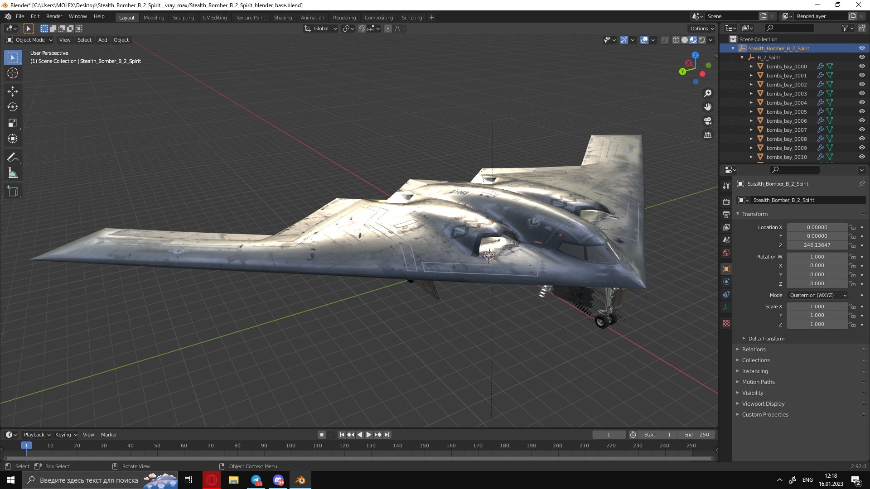
Task: Jump to the timeline end frame button
Action: point(387,435)
